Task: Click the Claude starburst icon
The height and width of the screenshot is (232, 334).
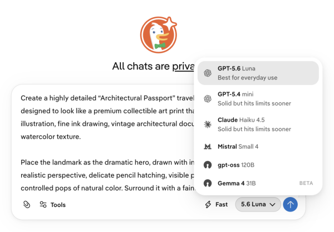Action: 208,124
